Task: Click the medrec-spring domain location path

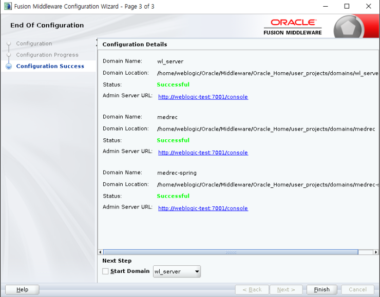Action: click(x=268, y=185)
